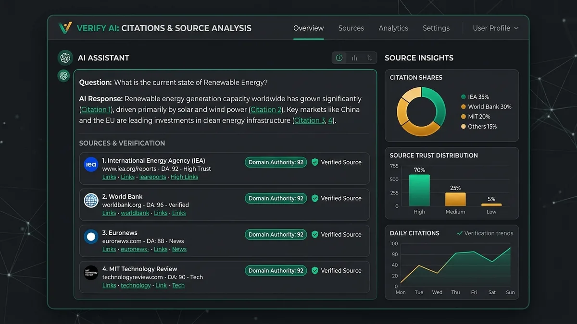Click the High trust 70% bar
The image size is (577, 324).
pyautogui.click(x=419, y=191)
